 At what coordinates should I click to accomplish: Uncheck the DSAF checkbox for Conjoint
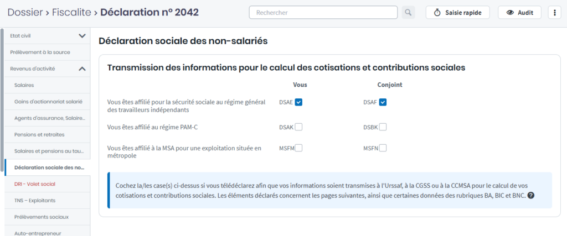383,102
